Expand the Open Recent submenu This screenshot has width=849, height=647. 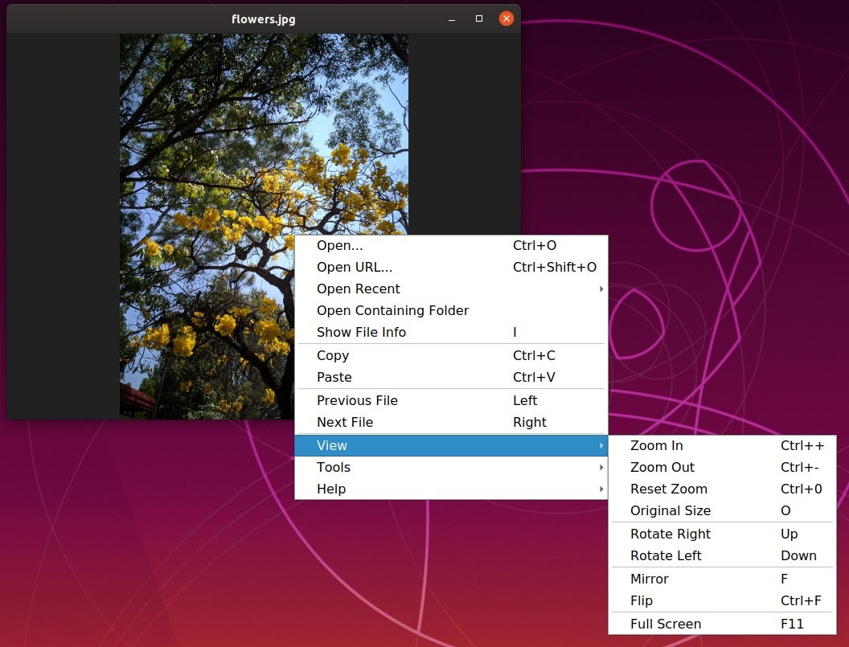pyautogui.click(x=359, y=289)
